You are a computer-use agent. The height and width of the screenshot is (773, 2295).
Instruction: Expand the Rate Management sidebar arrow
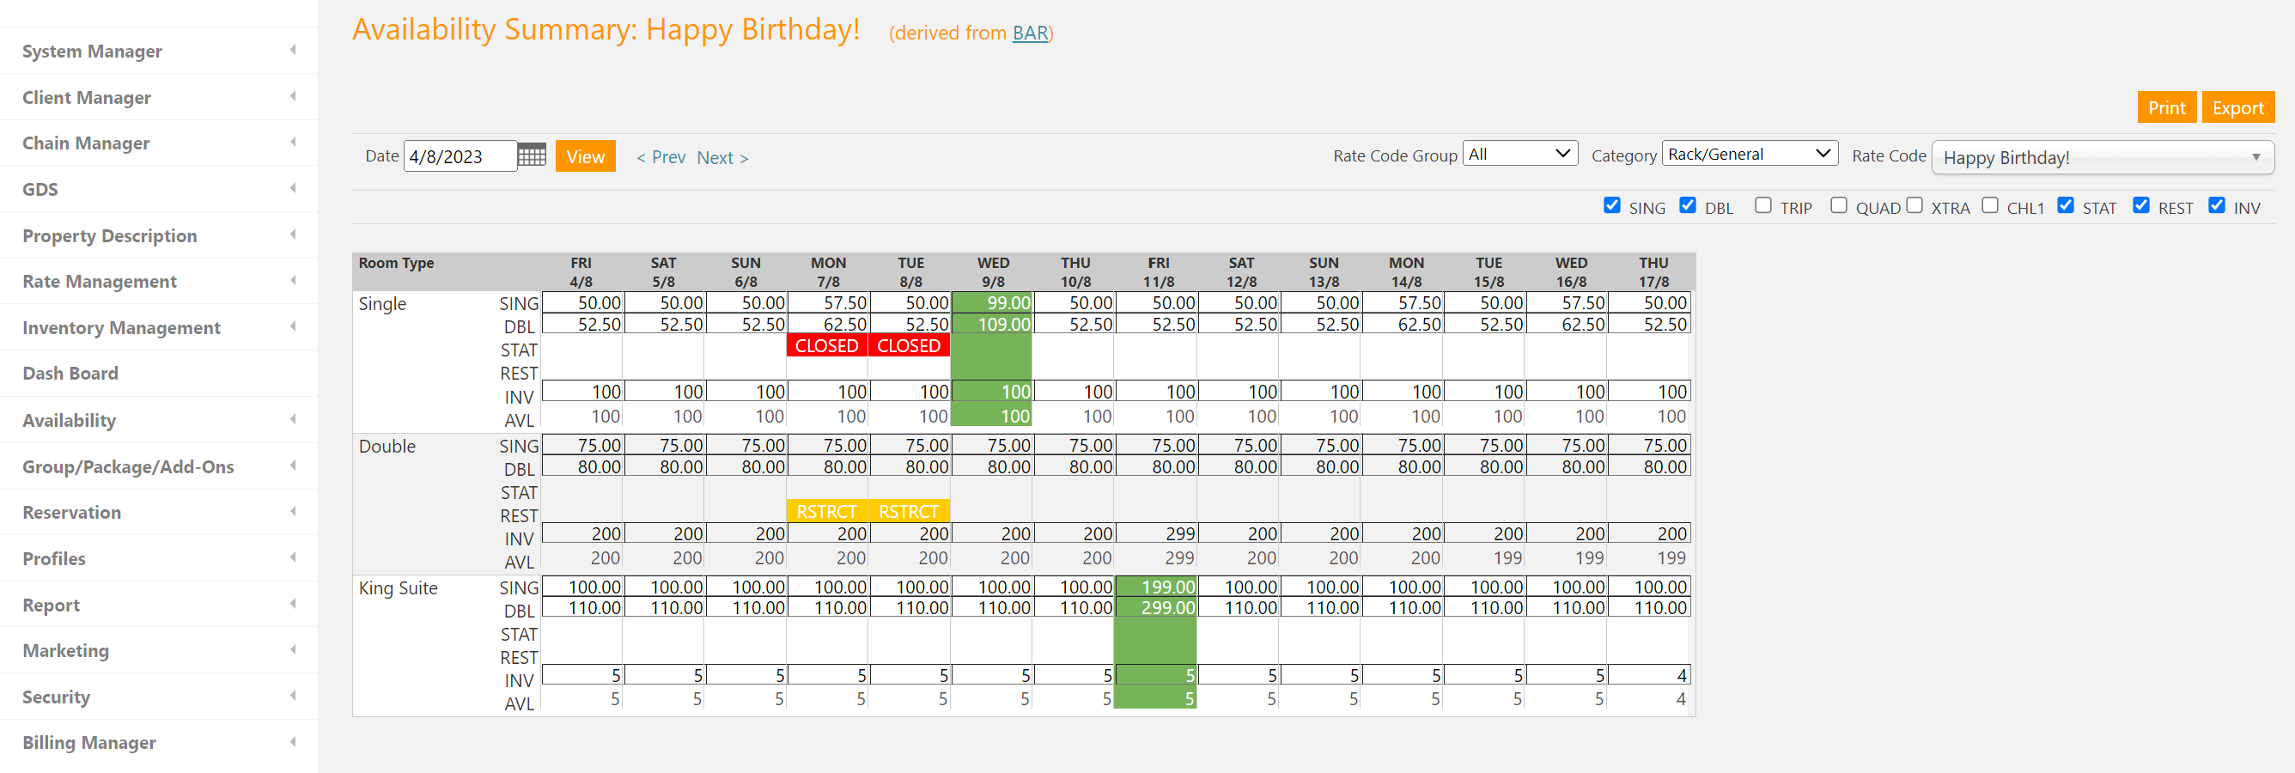(293, 281)
